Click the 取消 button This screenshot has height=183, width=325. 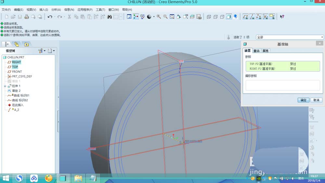click(x=316, y=100)
